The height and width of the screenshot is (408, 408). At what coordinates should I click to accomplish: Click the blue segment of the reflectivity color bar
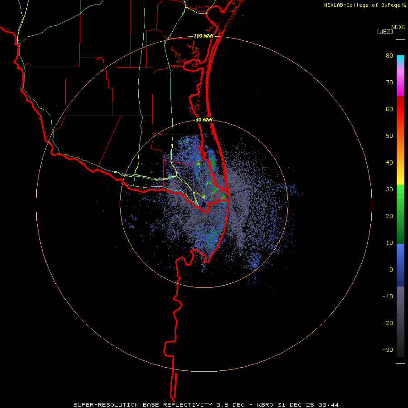(400, 265)
